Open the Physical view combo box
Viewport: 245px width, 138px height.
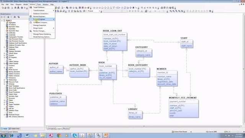pyautogui.click(x=94, y=11)
